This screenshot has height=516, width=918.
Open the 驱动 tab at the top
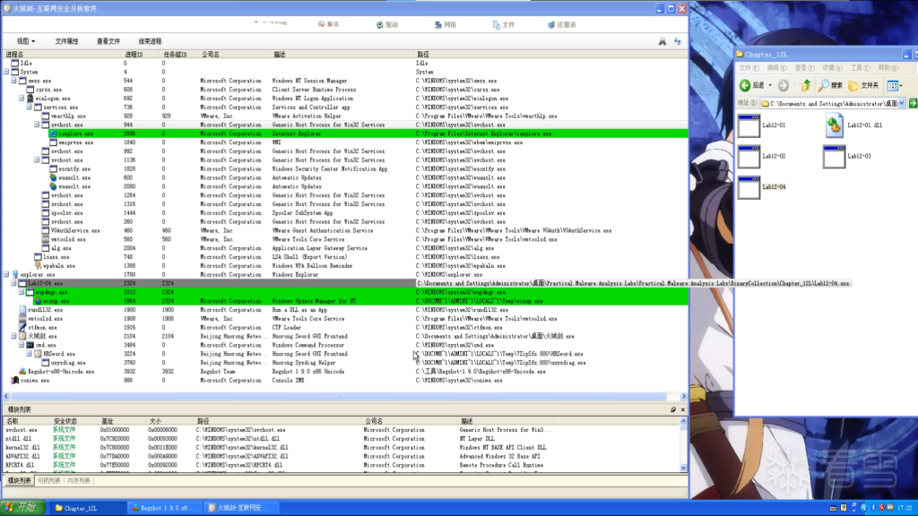click(387, 24)
